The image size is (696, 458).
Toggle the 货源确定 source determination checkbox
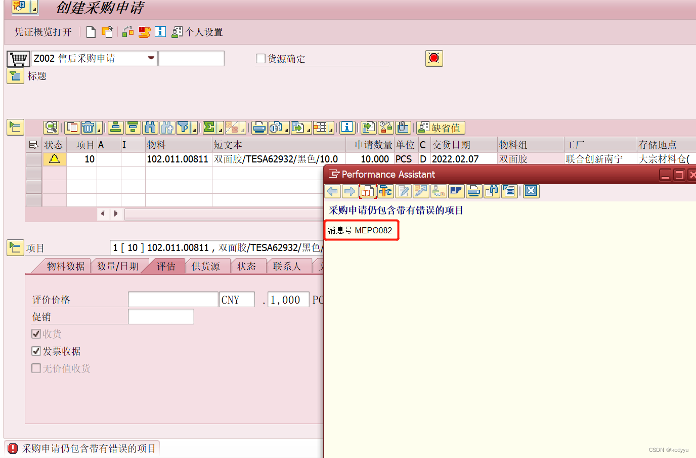[260, 59]
